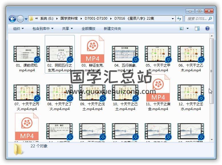
Task: Click the Forward navigation arrow button
Action: pyautogui.click(x=20, y=19)
